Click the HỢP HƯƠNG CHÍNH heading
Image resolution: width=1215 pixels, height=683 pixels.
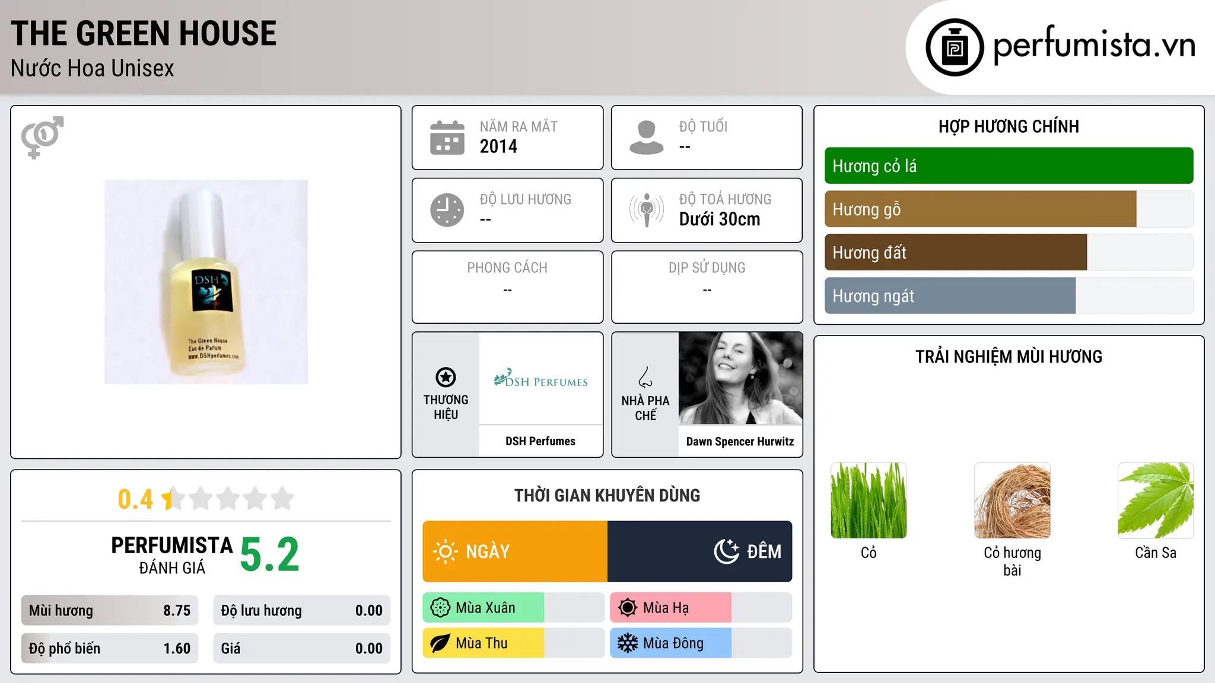(x=1009, y=127)
